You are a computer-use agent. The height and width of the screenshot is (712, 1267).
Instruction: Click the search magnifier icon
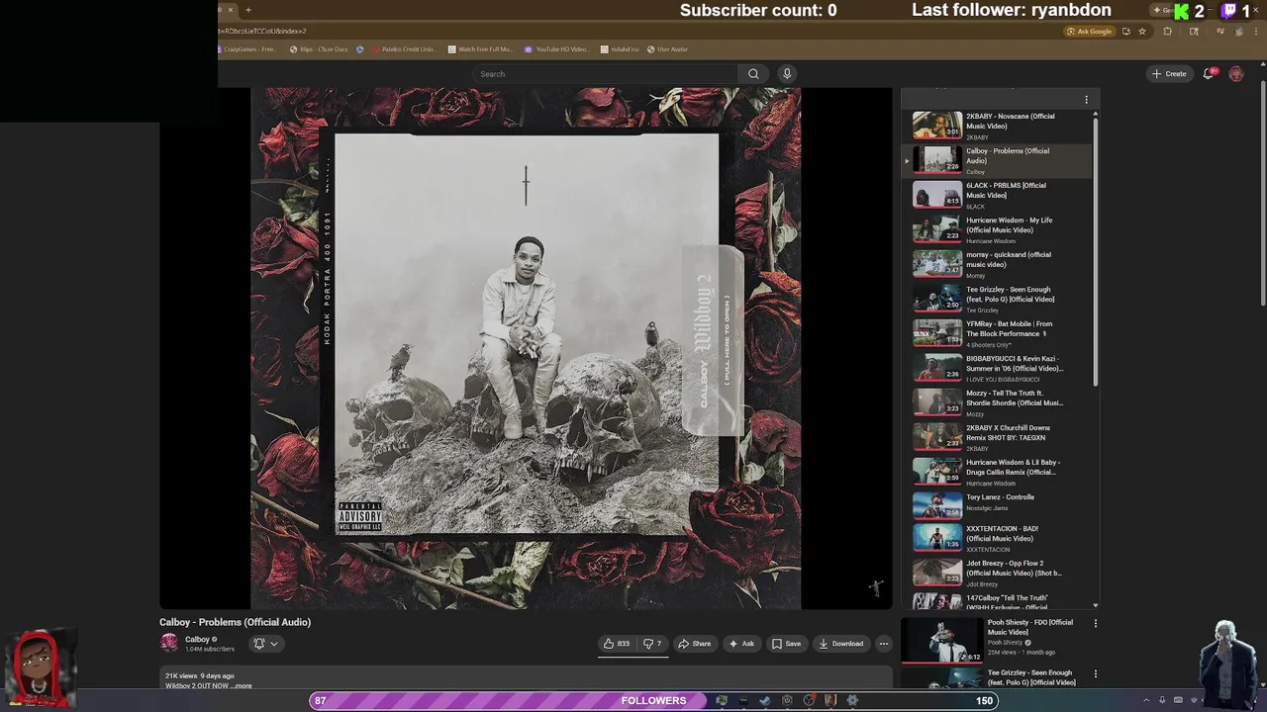(753, 74)
